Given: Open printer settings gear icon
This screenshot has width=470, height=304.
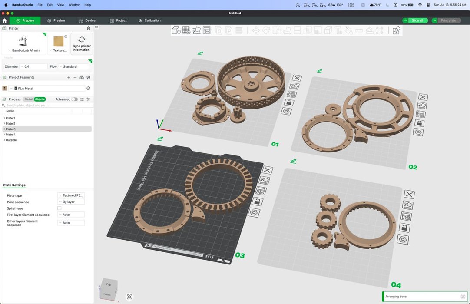Looking at the screenshot, I should [89, 28].
